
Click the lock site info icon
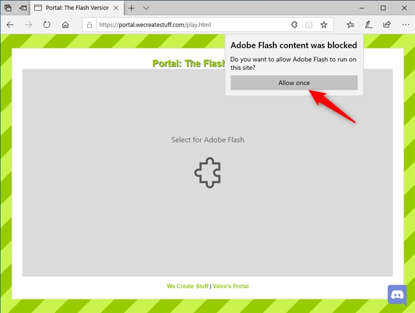pyautogui.click(x=90, y=25)
